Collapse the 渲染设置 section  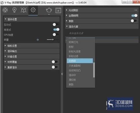coord(32,19)
